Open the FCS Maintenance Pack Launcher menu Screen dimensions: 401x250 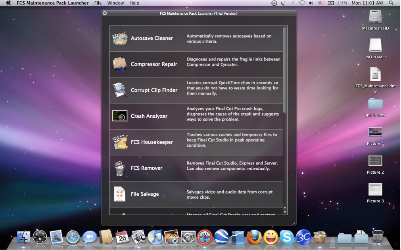53,3
